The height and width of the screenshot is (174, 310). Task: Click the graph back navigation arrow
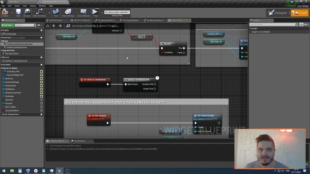tap(54, 26)
